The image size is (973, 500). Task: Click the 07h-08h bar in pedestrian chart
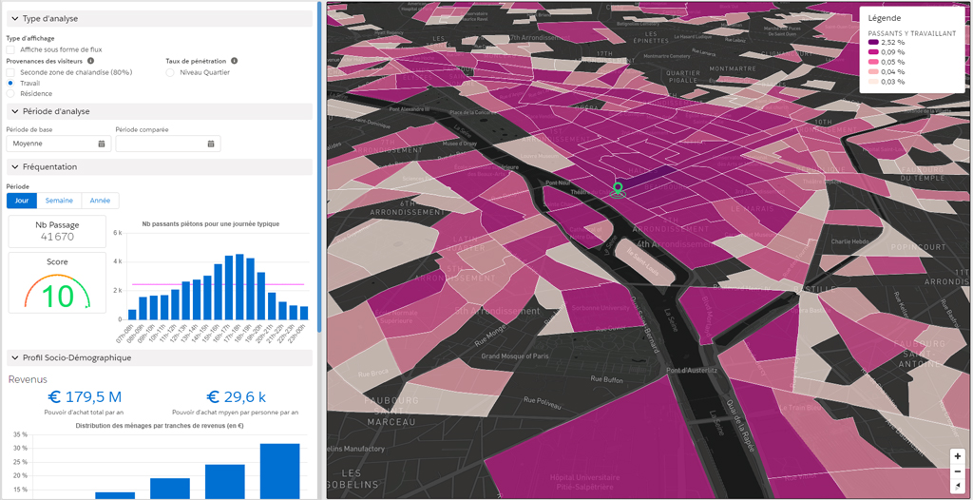click(132, 315)
